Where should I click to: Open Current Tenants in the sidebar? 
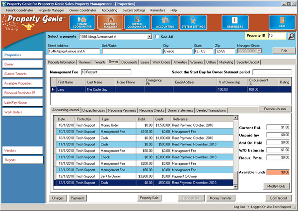click(23, 73)
